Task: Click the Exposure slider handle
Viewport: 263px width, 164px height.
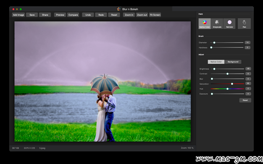Action: 212,94
